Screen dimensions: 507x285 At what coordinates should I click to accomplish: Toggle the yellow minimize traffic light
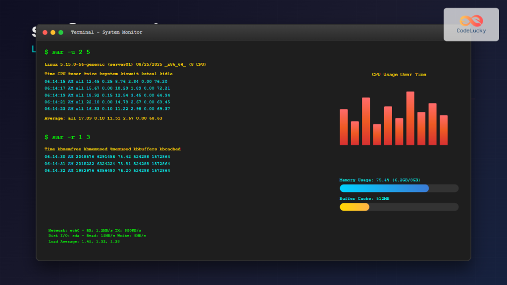(x=52, y=32)
